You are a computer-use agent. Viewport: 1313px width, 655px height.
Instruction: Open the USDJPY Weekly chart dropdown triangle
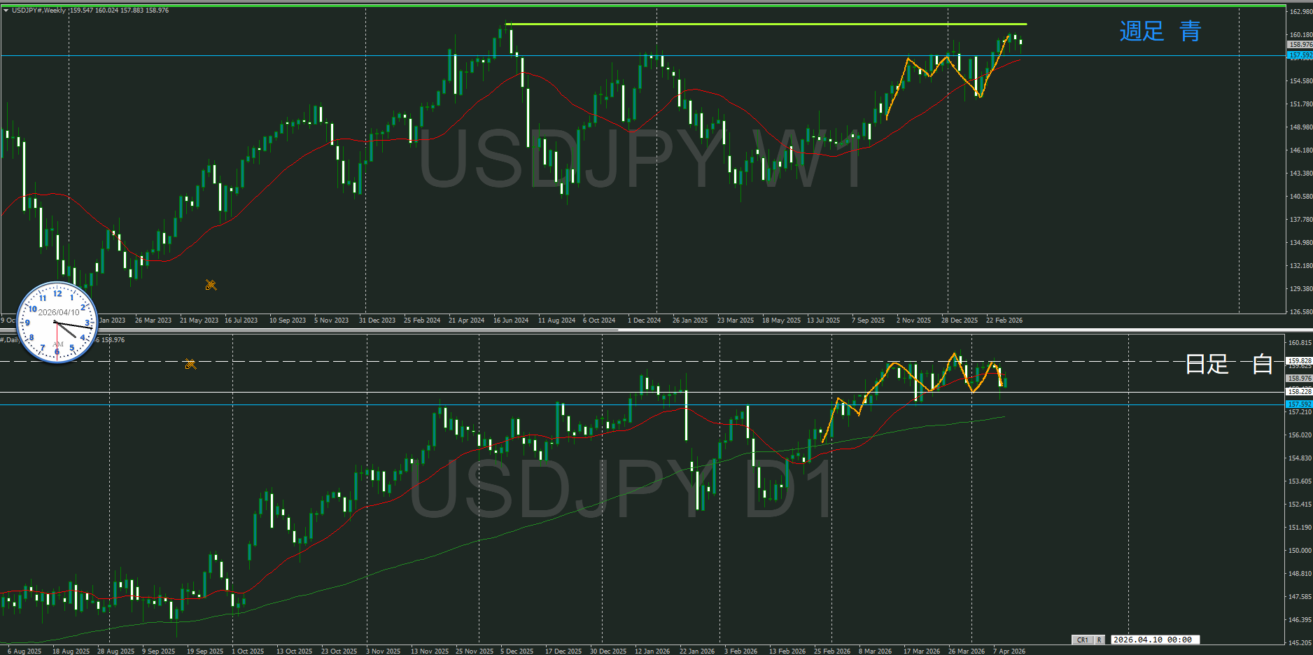6,10
